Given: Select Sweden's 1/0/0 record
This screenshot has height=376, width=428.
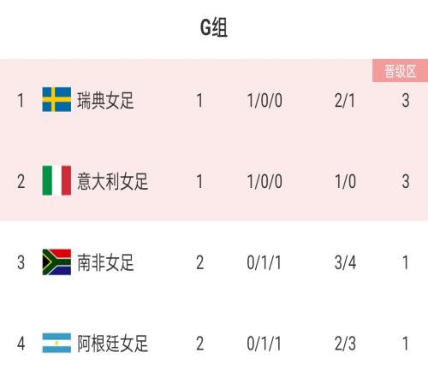Looking at the screenshot, I should tap(265, 101).
